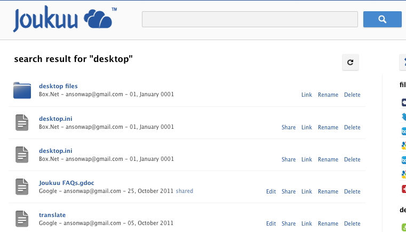
Task: Share the Joukuu FAQs.gdoc document
Action: (x=289, y=191)
